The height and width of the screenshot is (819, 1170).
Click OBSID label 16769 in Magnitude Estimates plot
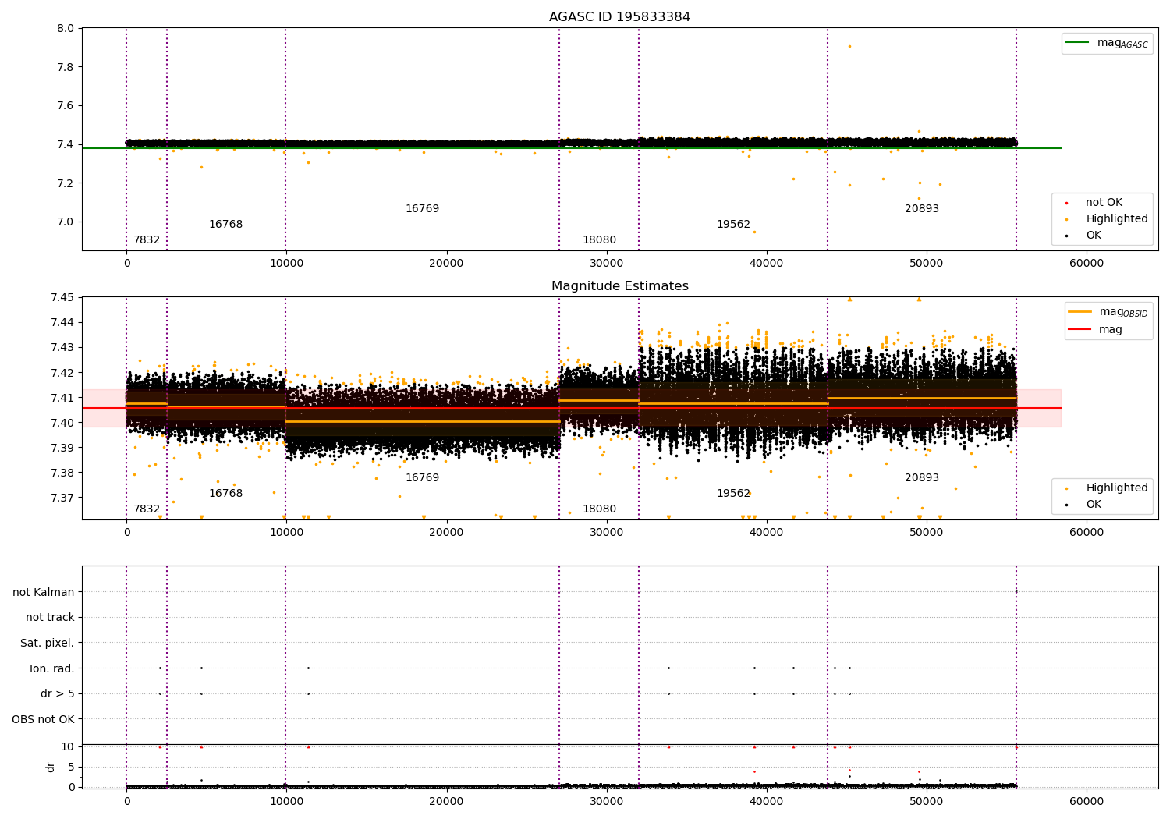(x=422, y=478)
